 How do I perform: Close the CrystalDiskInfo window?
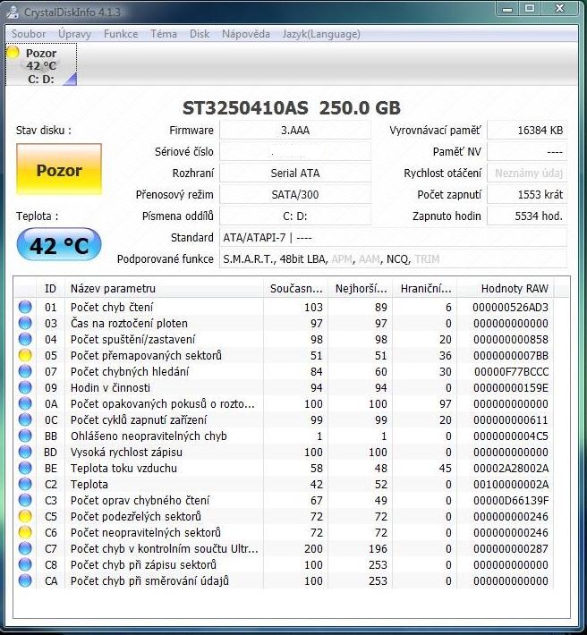560,8
